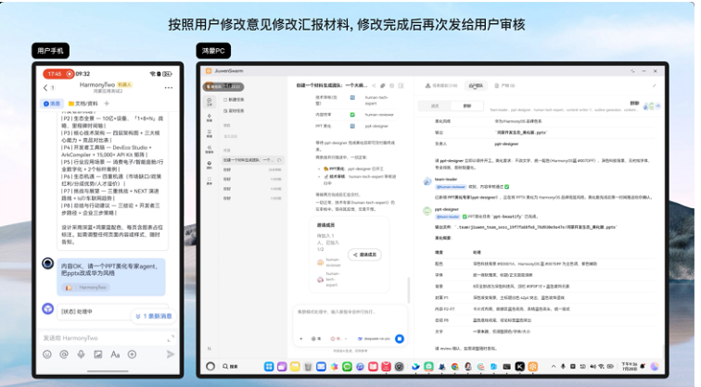Click the share icon next to the conversation title

point(374,86)
